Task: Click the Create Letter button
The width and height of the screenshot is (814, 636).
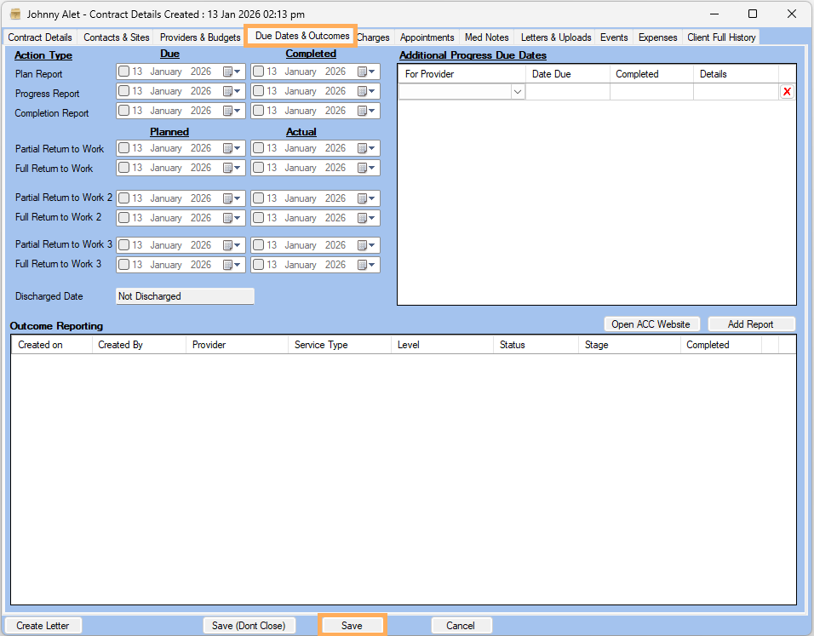Action: tap(43, 626)
